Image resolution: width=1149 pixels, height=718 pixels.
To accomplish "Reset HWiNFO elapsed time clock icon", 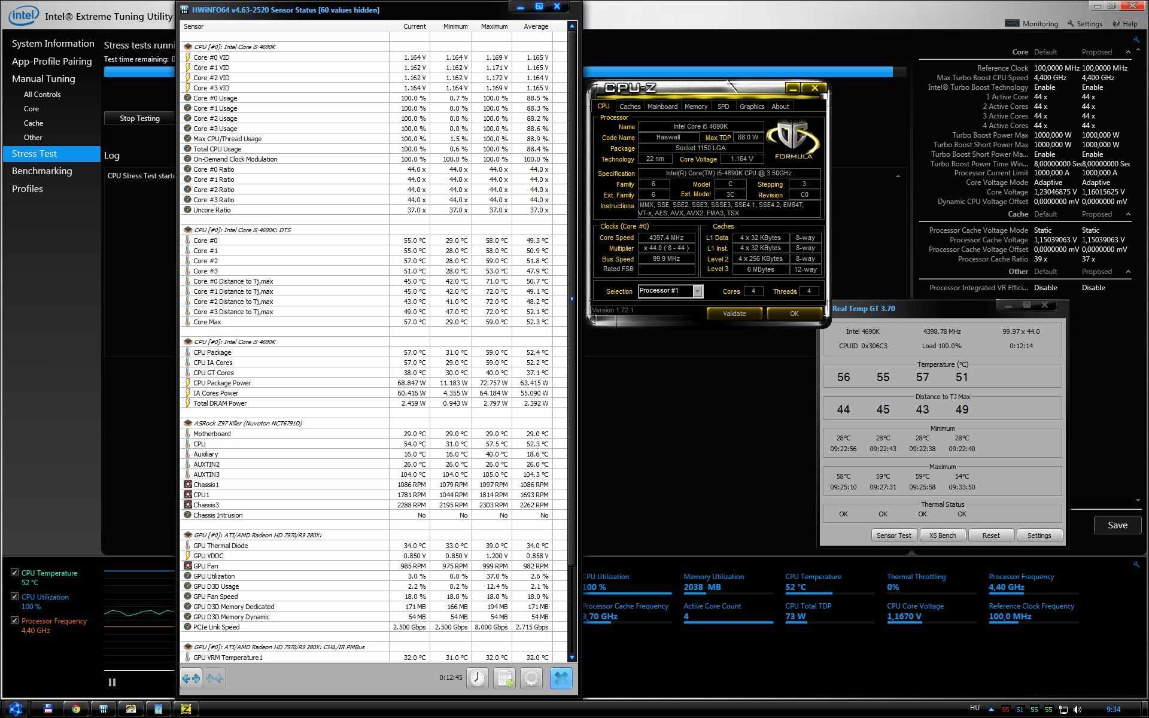I will [x=477, y=678].
